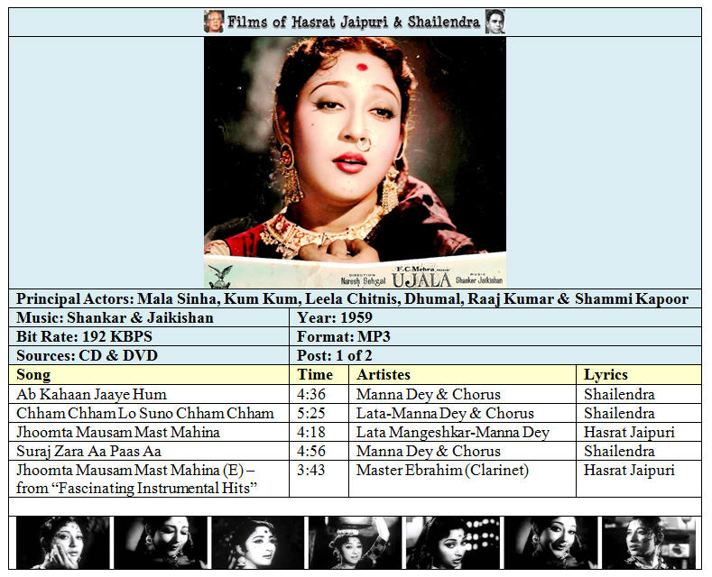The width and height of the screenshot is (712, 577).
Task: Click 'Sources: CD & DVD' cell
Action: [149, 355]
